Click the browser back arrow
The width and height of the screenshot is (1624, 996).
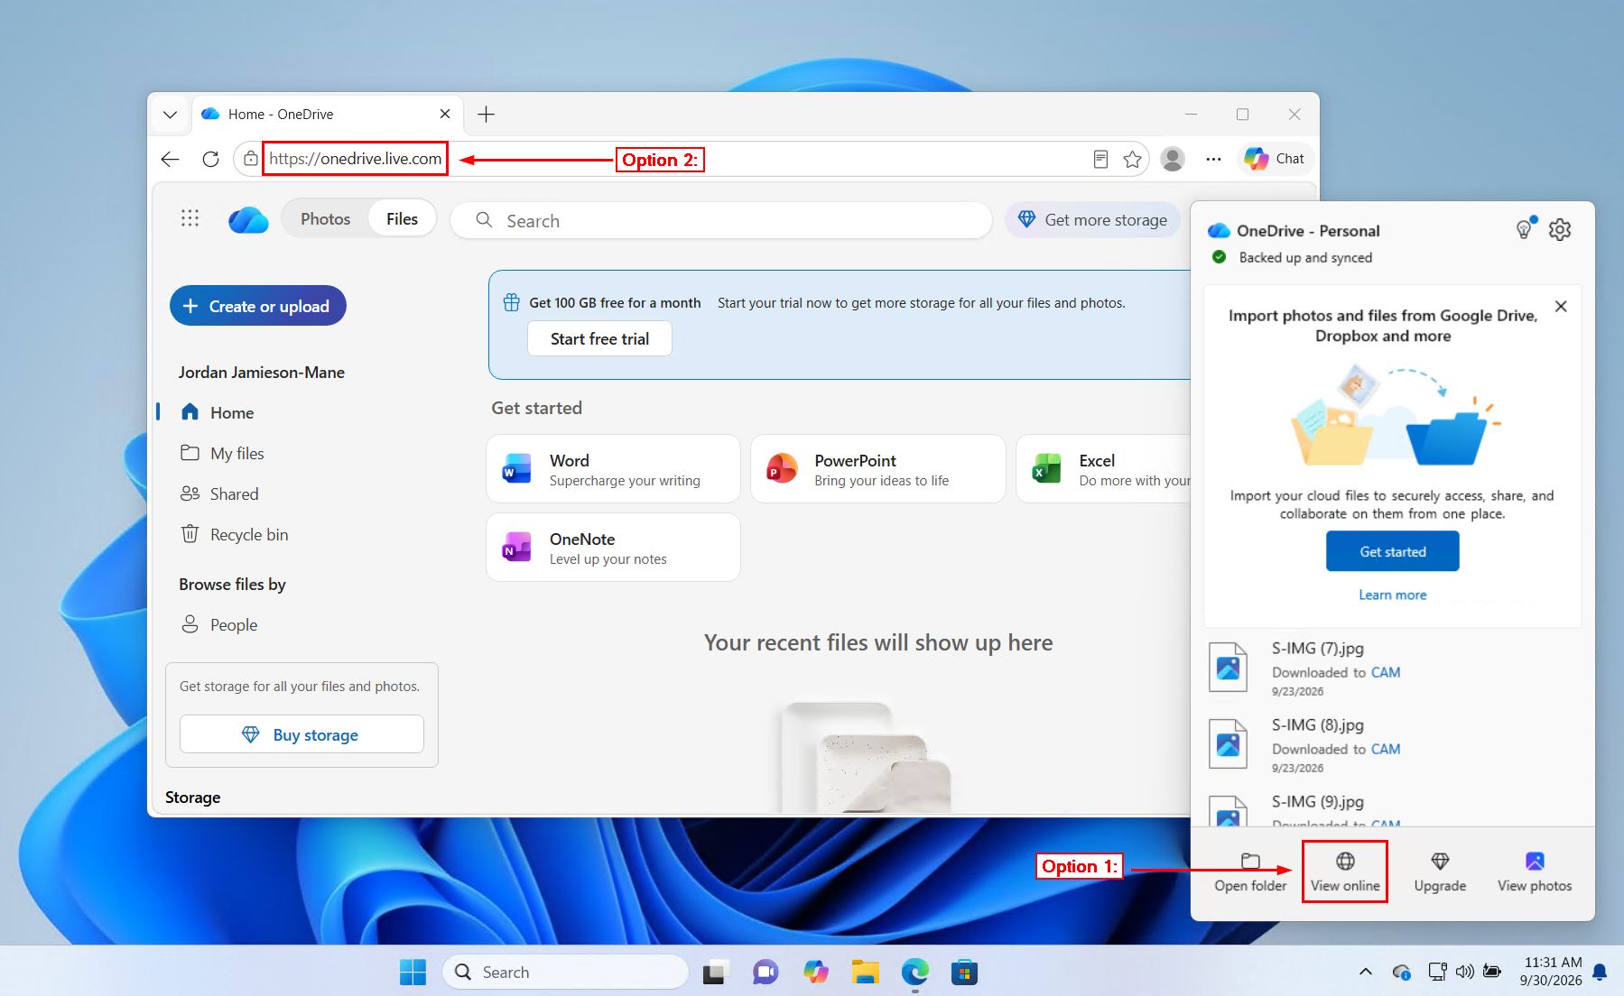[170, 159]
